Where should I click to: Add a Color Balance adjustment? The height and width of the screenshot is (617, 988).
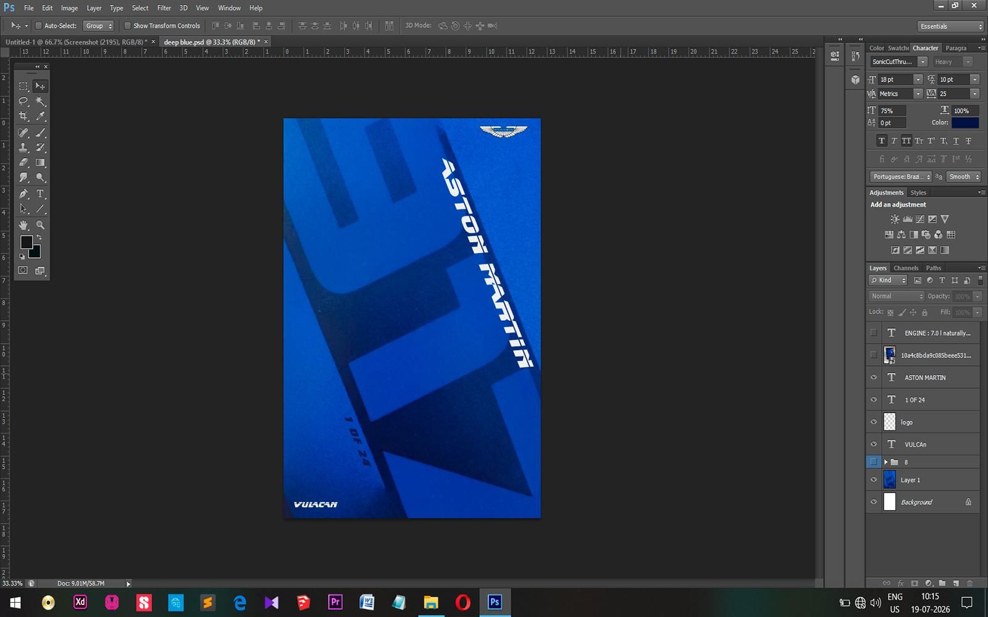point(902,234)
